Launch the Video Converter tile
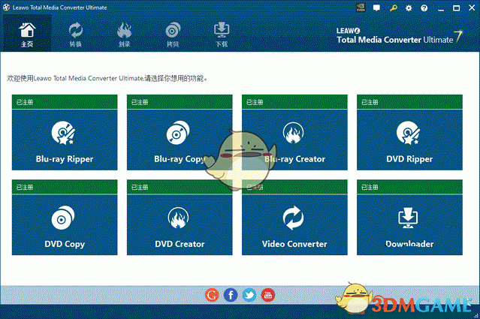The height and width of the screenshot is (319, 480). [294, 224]
